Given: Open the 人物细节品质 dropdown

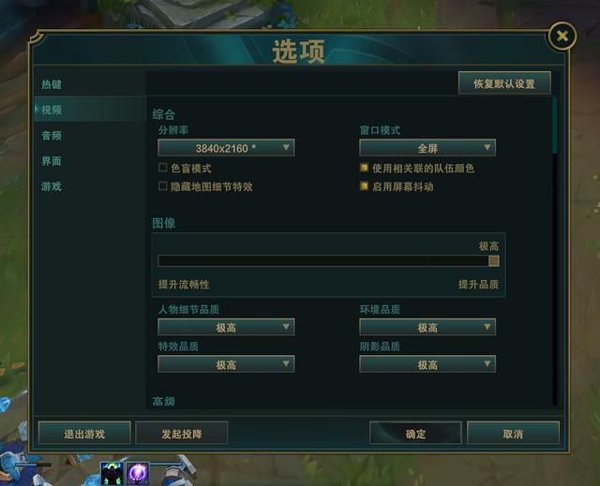Looking at the screenshot, I should click(x=226, y=327).
